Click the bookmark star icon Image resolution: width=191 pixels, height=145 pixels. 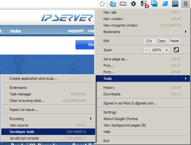(x=102, y=4)
